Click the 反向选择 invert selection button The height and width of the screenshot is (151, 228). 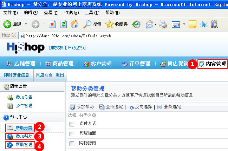coord(141,107)
